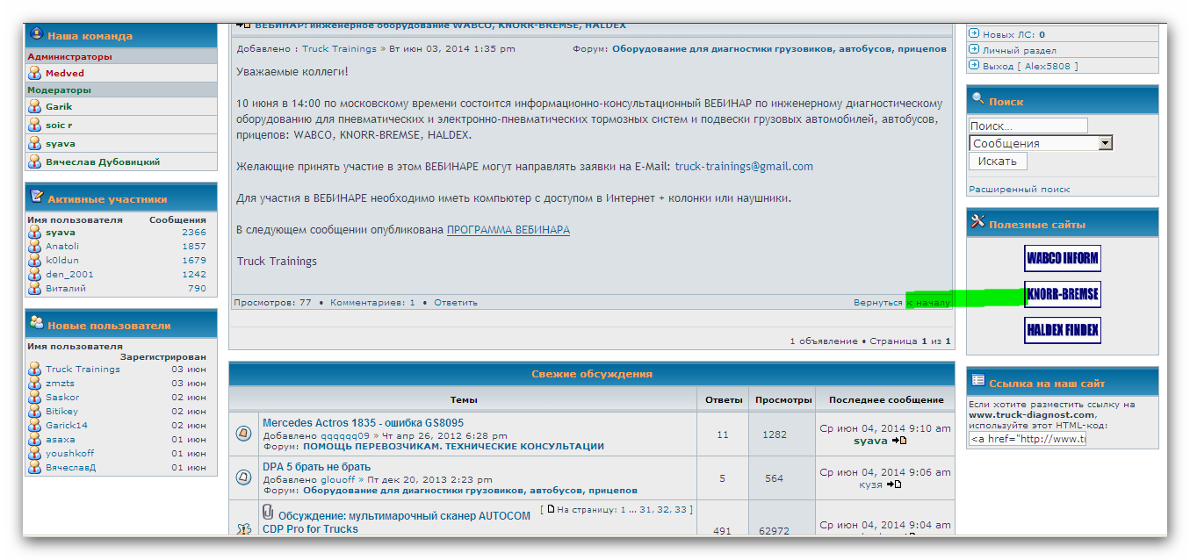This screenshot has width=1190, height=560.
Task: Open asaxa new user profile
Action: point(61,440)
